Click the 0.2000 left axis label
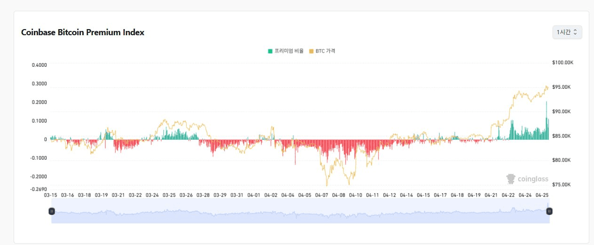 click(x=39, y=102)
